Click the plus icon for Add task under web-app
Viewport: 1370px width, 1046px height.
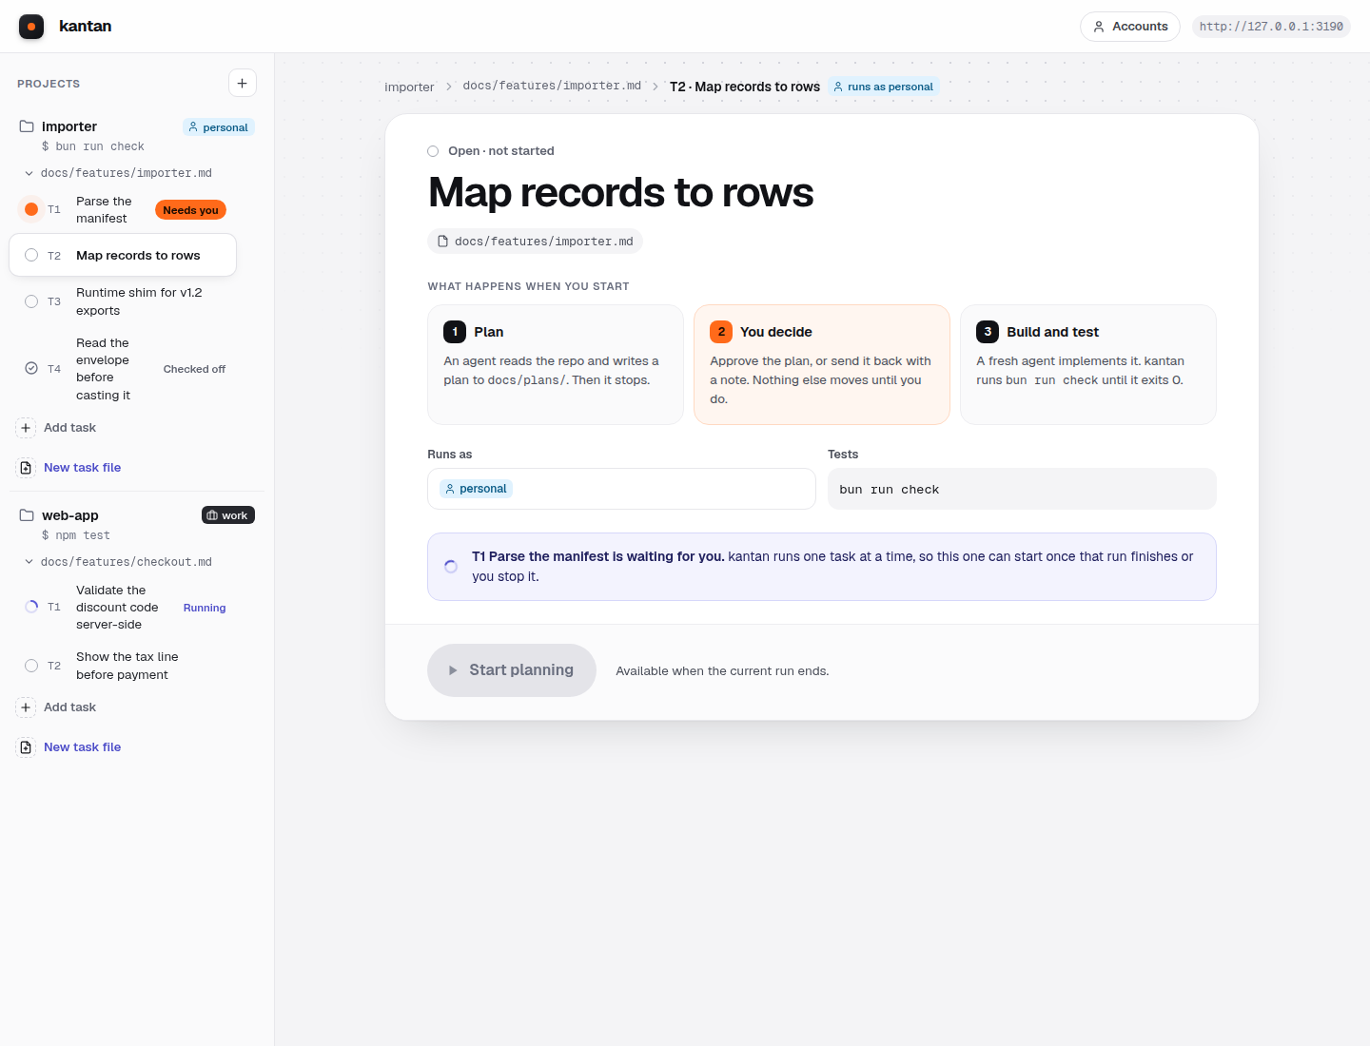click(26, 707)
